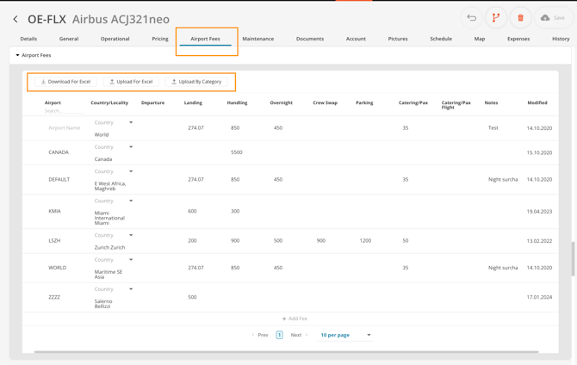The height and width of the screenshot is (365, 577).
Task: Click the back arrow beside OE-FLX
Action: pyautogui.click(x=16, y=19)
